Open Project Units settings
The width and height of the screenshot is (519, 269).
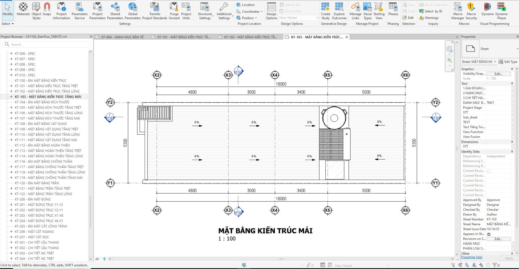[x=186, y=11]
